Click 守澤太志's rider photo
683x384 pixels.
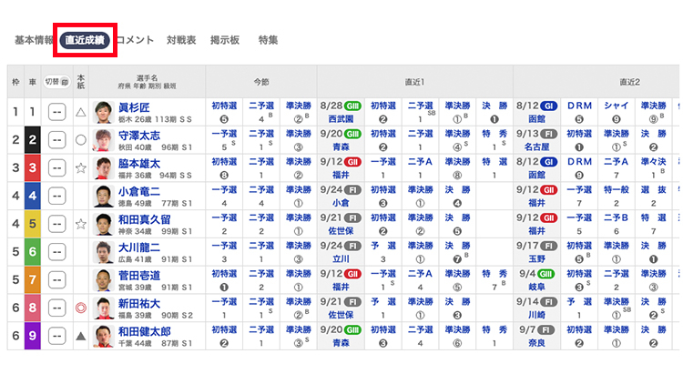point(103,140)
